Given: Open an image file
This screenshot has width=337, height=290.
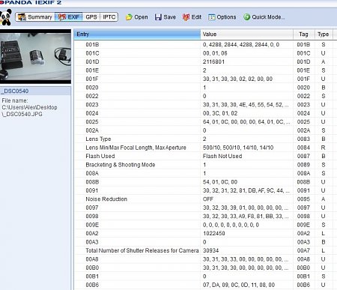Looking at the screenshot, I should tap(137, 17).
